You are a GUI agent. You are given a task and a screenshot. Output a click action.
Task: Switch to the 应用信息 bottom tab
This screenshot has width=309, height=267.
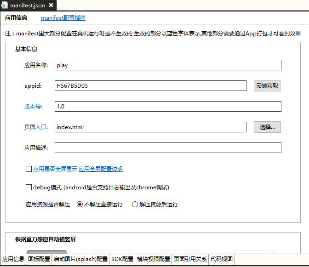(x=13, y=259)
